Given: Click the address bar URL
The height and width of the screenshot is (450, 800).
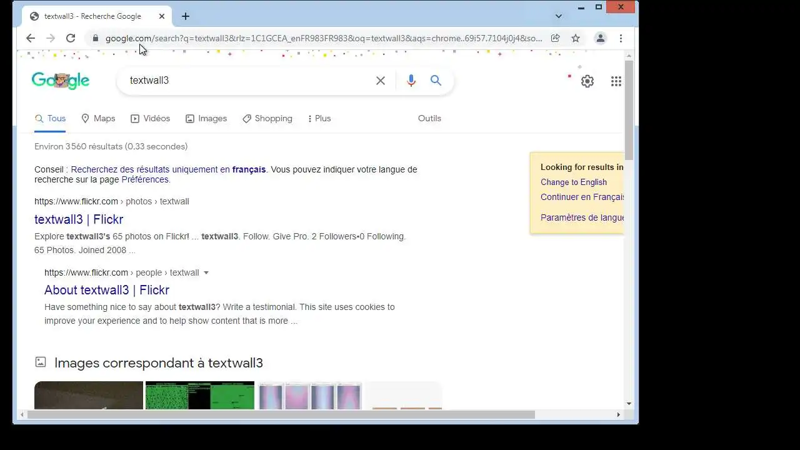Looking at the screenshot, I should click(324, 38).
